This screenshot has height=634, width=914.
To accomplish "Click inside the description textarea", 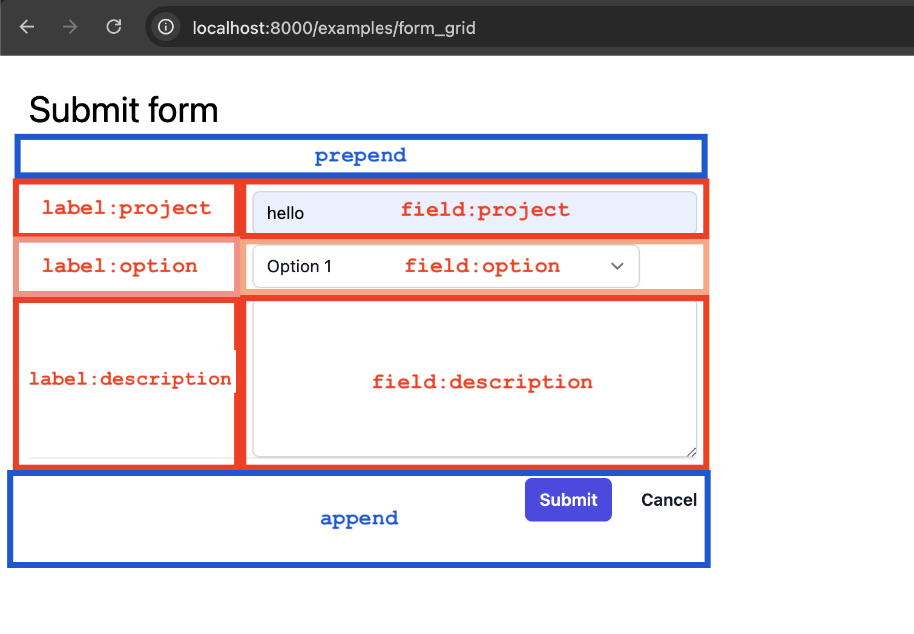I will [475, 379].
